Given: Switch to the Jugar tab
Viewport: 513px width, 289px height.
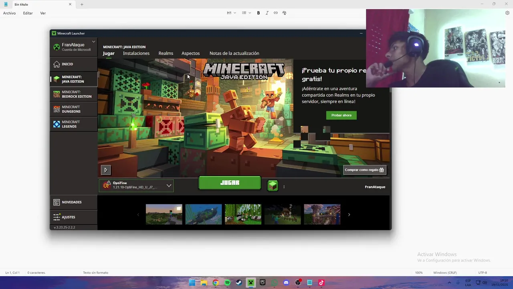Looking at the screenshot, I should click(109, 53).
